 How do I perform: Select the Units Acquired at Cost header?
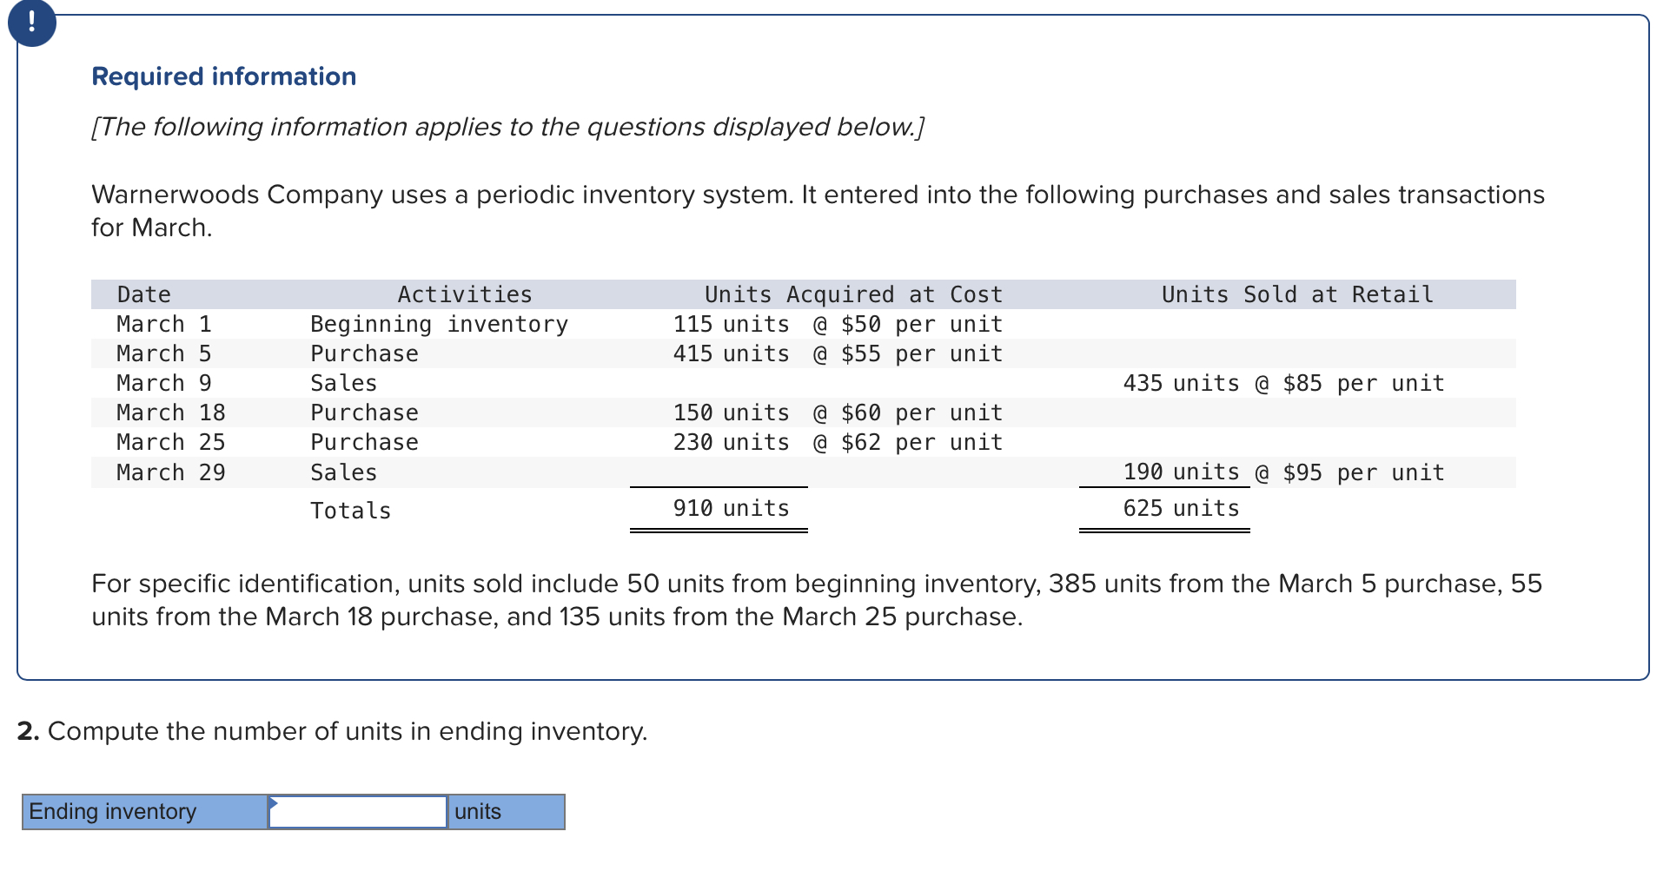click(x=852, y=294)
